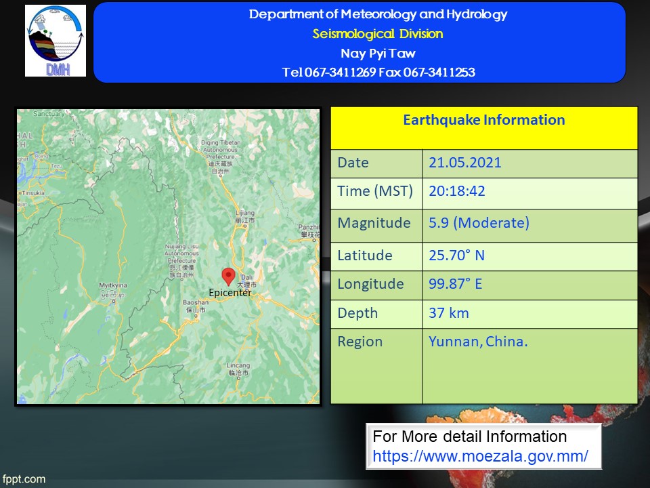Click the region value "Yunnan, China."

[x=478, y=342]
